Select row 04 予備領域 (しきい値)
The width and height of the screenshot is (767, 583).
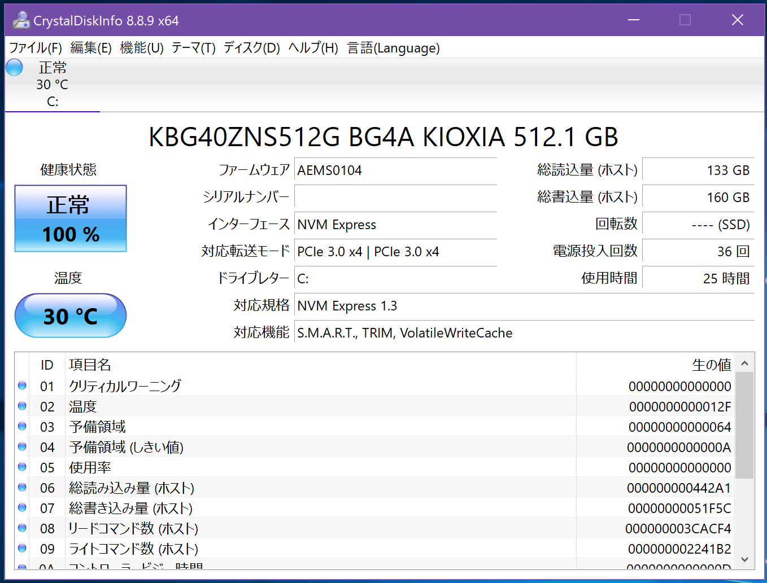[x=374, y=447]
